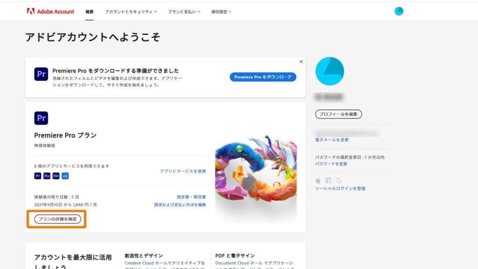
Task: Expand the アカウントとセキュリティ menu
Action: tap(131, 12)
